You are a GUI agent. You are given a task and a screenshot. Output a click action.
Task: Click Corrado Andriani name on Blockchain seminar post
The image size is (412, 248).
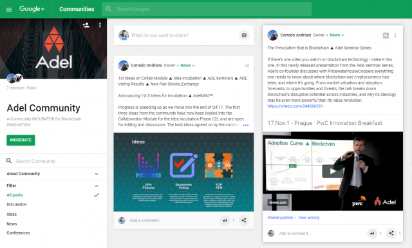[295, 35]
